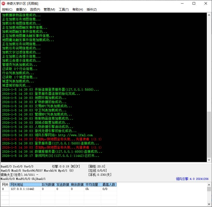Click the app icon in the title bar

(3, 4)
